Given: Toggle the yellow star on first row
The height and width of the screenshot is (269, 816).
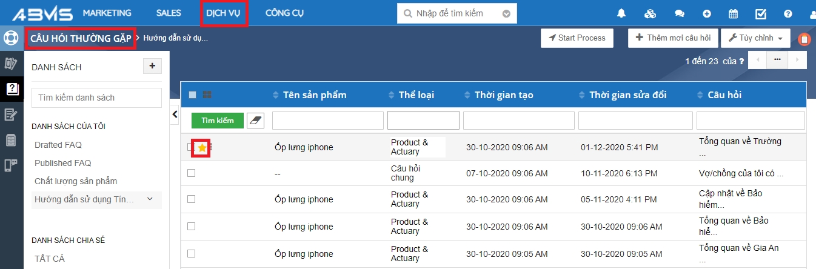Looking at the screenshot, I should point(202,148).
